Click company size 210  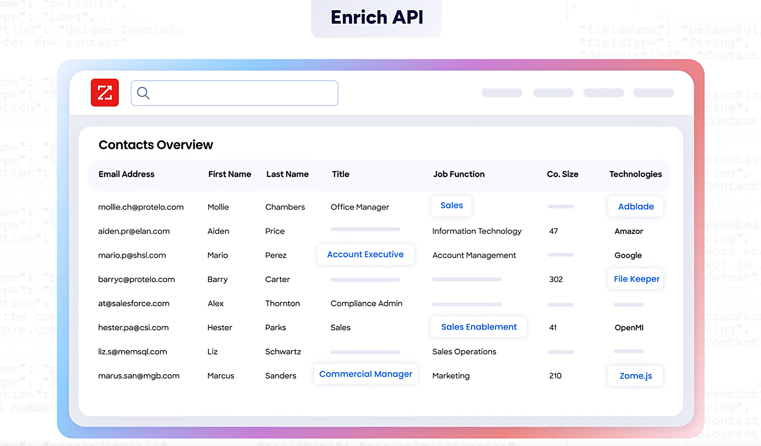[x=555, y=376]
